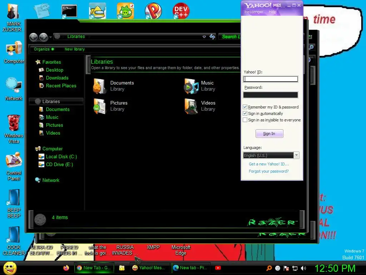
Task: Open the Language dropdown in Yahoo Messenger
Action: [296, 155]
